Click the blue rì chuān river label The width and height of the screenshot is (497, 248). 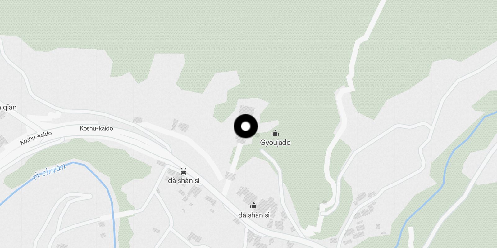(x=50, y=171)
